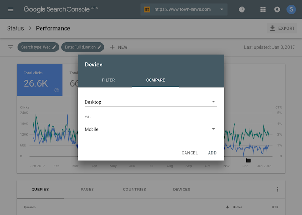This screenshot has width=302, height=215.
Task: Open the Desktop device dropdown
Action: (x=151, y=102)
